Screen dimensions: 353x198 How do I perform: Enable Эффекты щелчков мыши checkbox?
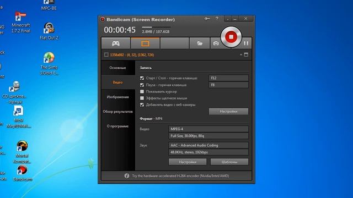[x=142, y=98]
